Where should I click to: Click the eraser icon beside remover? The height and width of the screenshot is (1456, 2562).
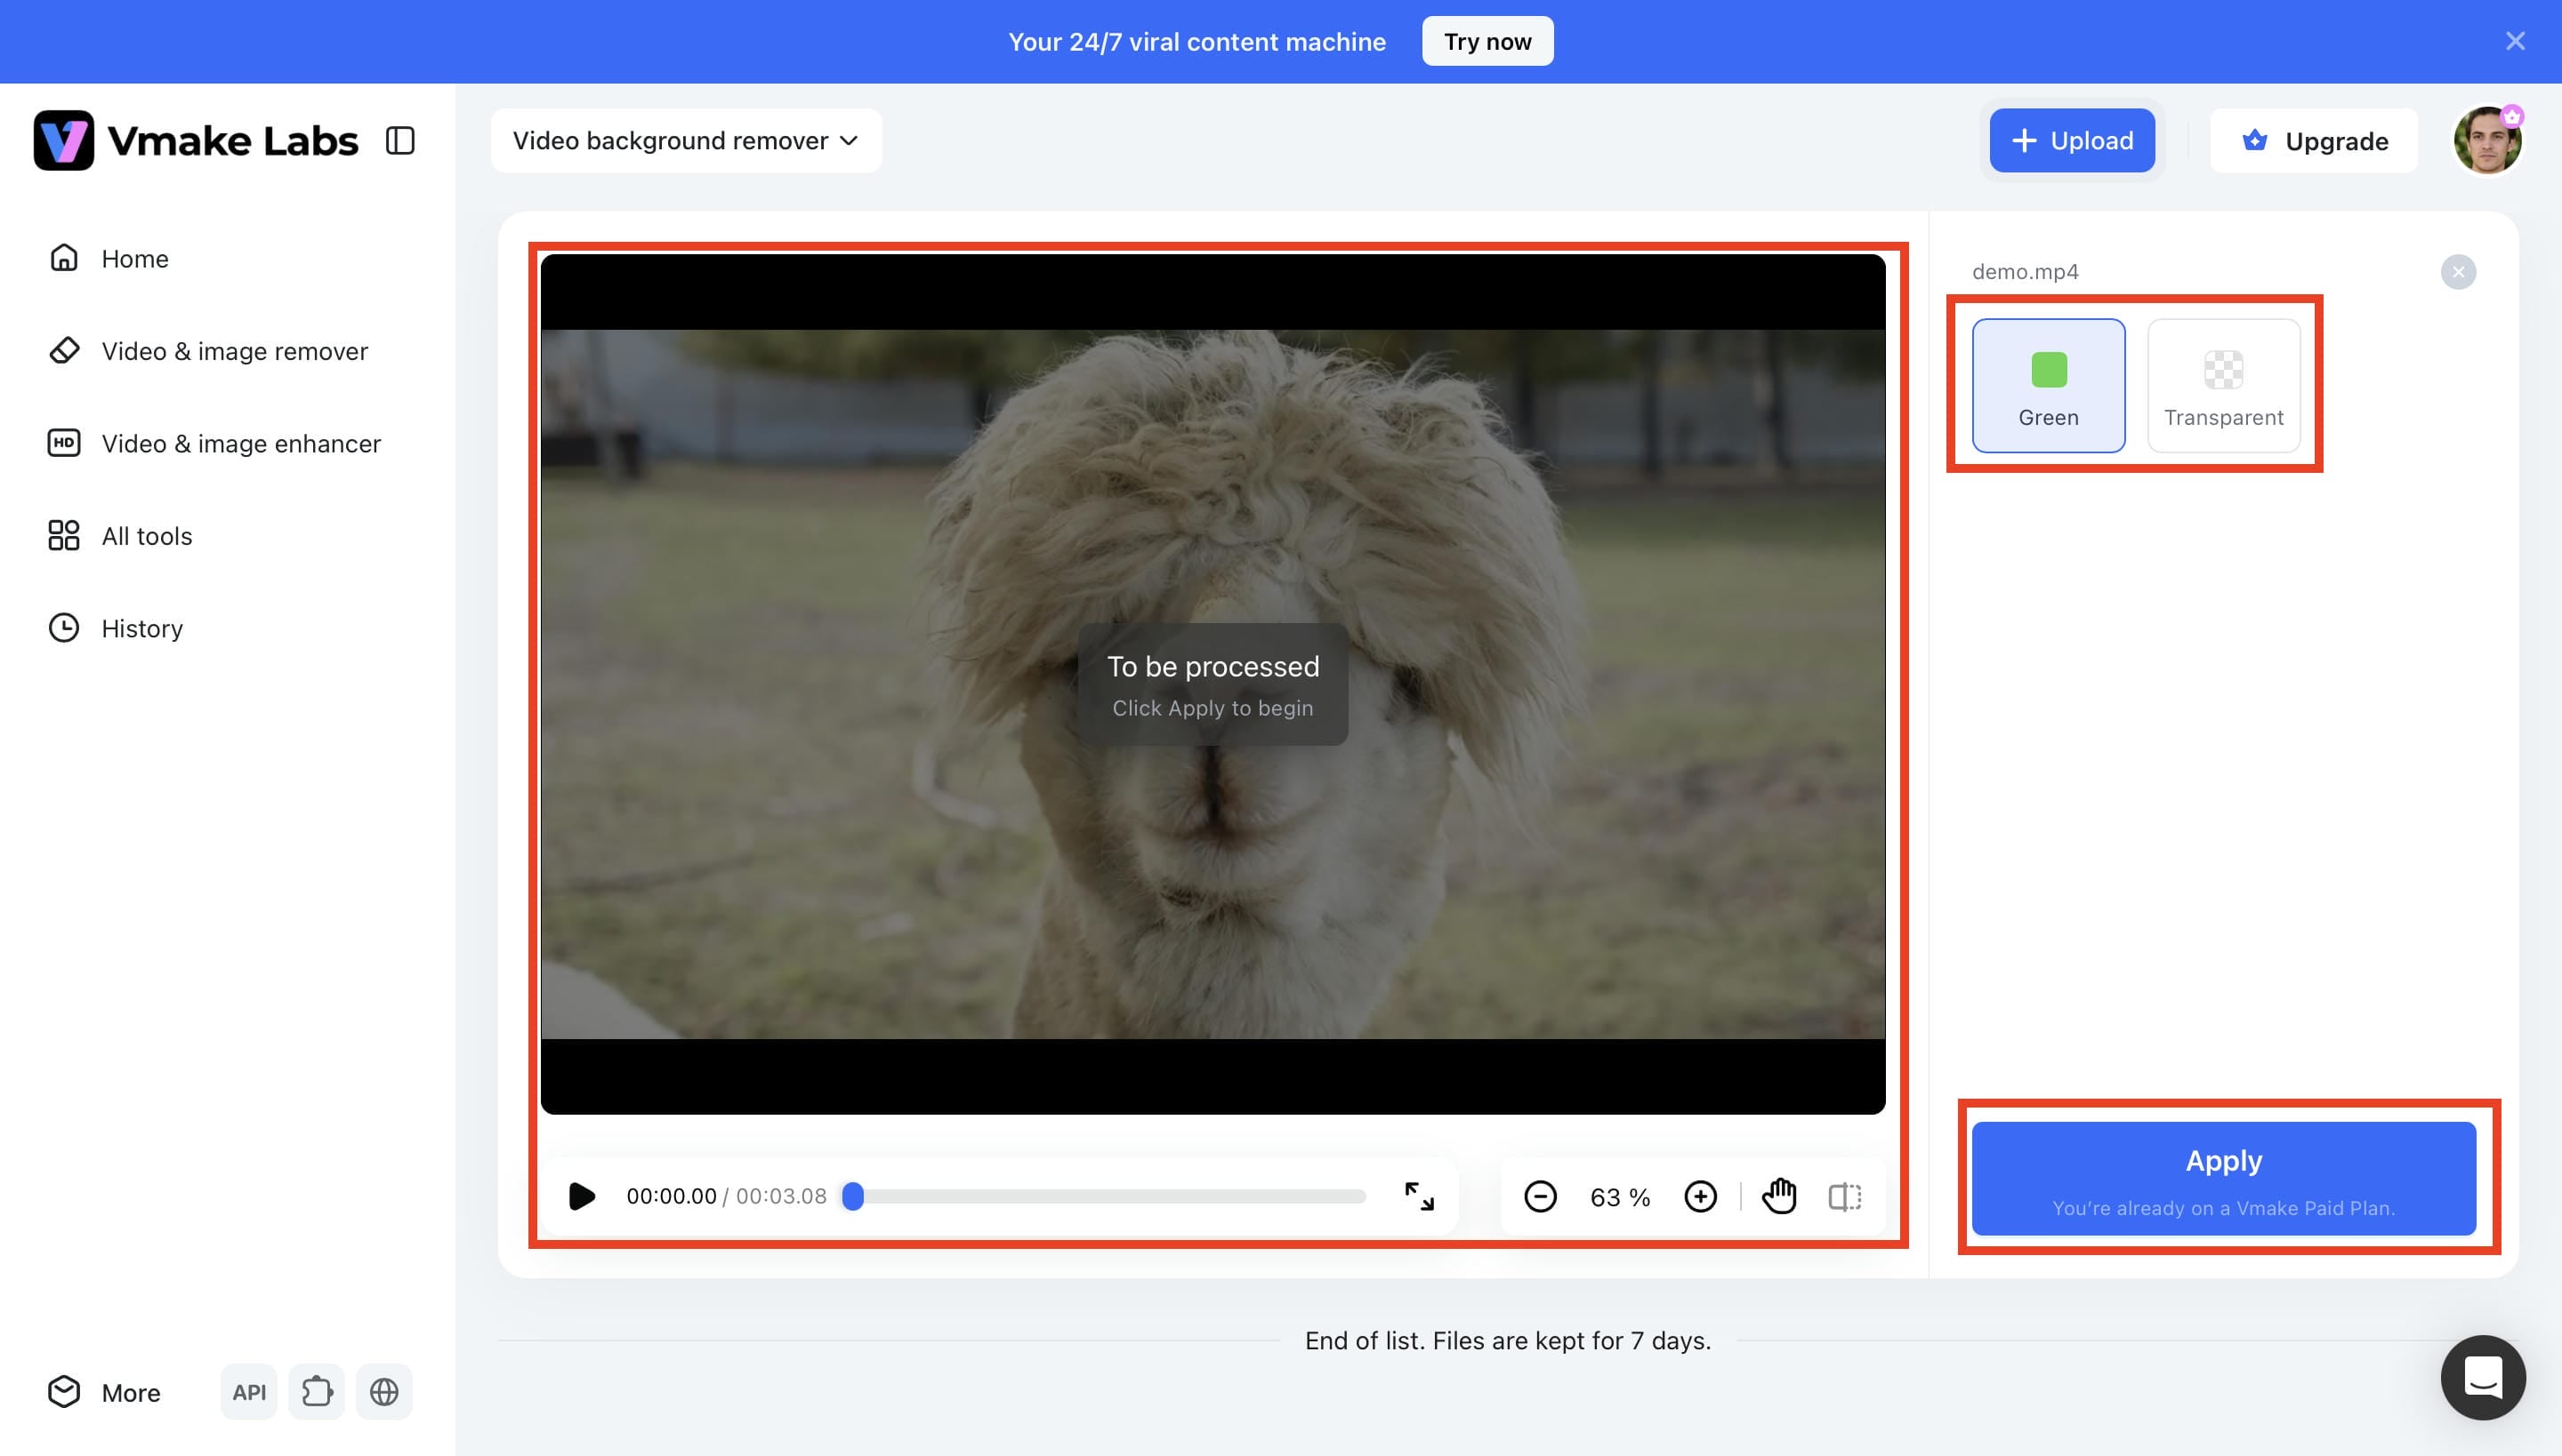click(x=64, y=350)
